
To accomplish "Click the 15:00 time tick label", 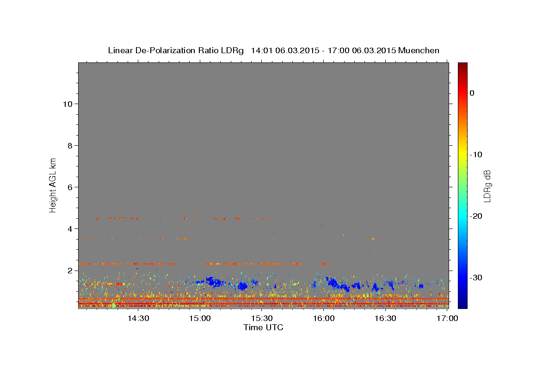I will coord(200,319).
